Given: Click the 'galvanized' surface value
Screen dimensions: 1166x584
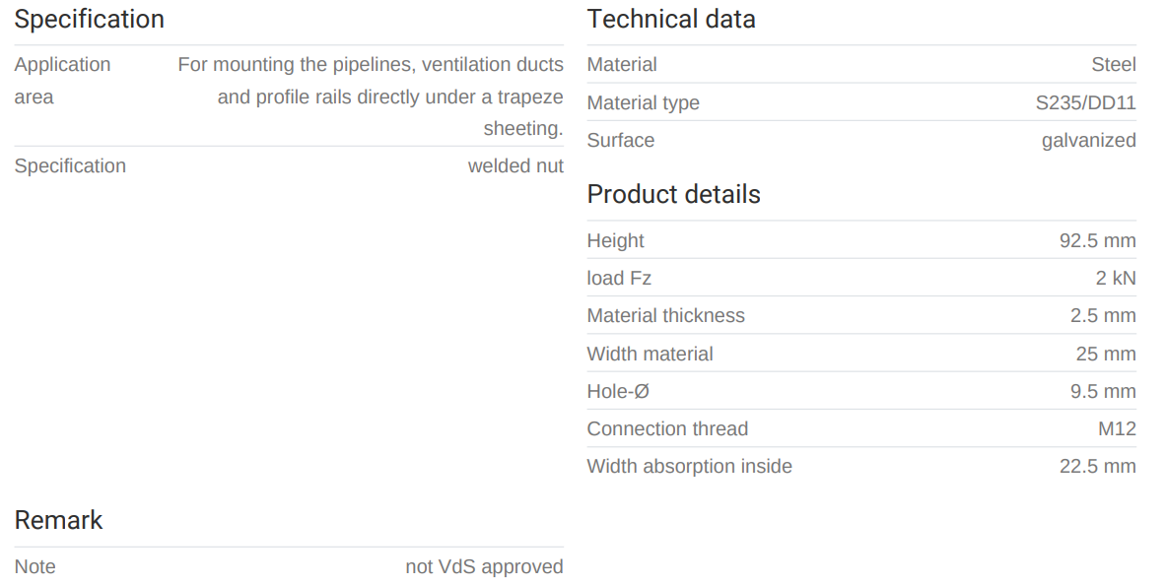Looking at the screenshot, I should (1088, 141).
